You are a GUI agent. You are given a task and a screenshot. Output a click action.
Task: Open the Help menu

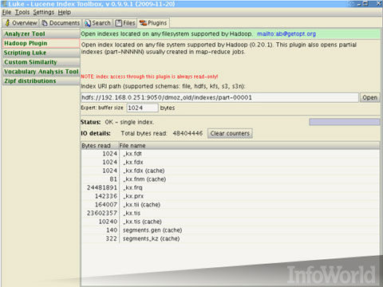tap(65, 12)
